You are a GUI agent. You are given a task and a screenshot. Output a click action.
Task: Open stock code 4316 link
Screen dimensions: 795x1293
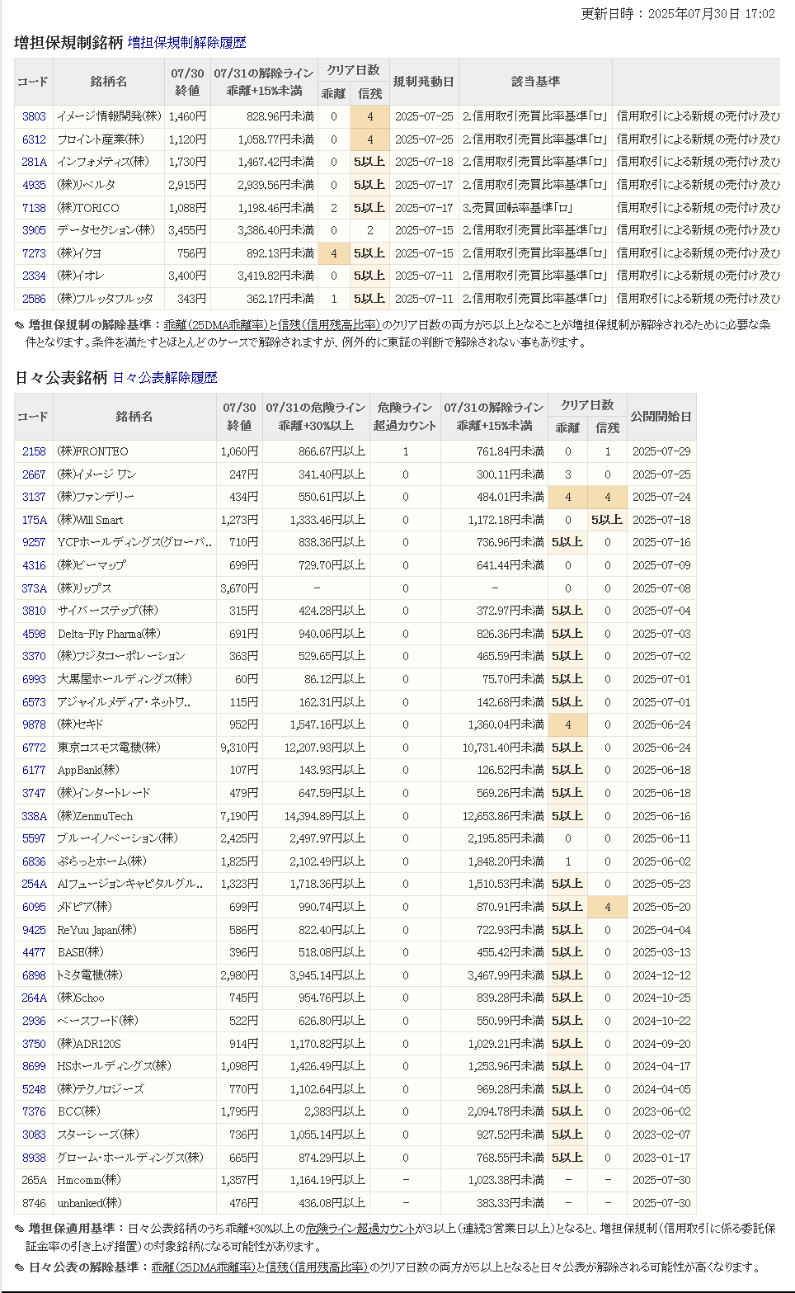34,565
